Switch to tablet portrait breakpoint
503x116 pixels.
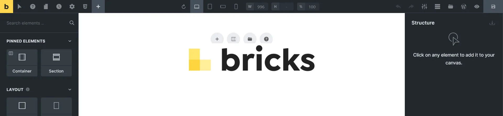210,7
